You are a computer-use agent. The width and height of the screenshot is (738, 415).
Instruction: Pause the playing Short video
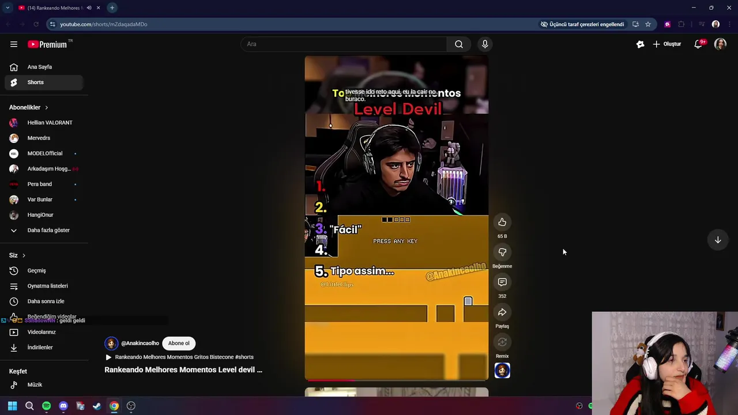[397, 218]
